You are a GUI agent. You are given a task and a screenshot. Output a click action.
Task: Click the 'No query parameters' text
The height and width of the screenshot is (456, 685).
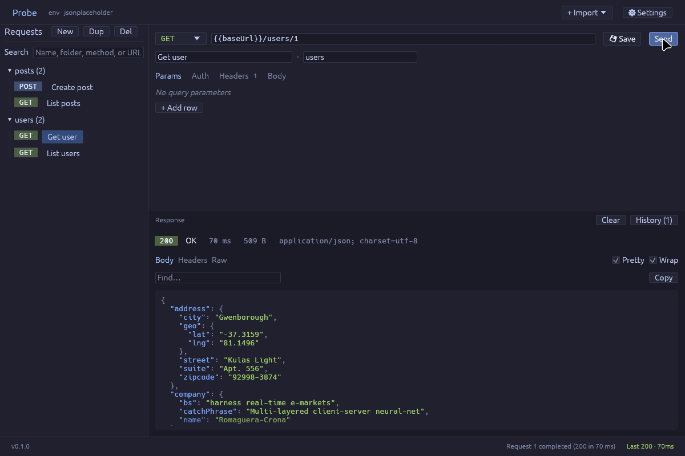click(x=193, y=92)
